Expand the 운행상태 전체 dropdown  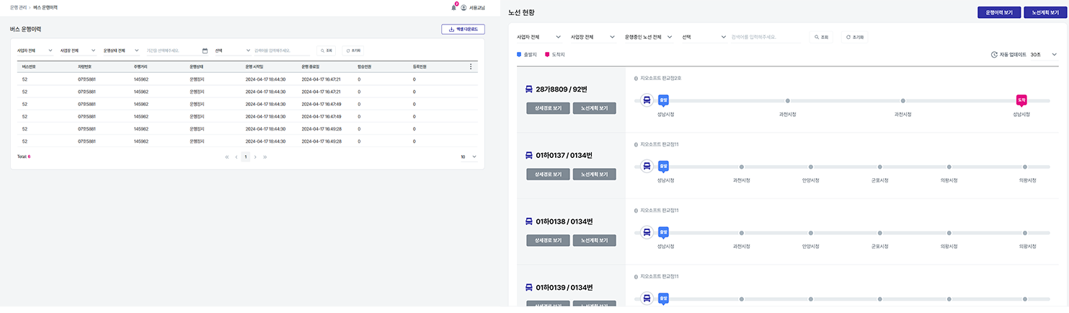120,50
